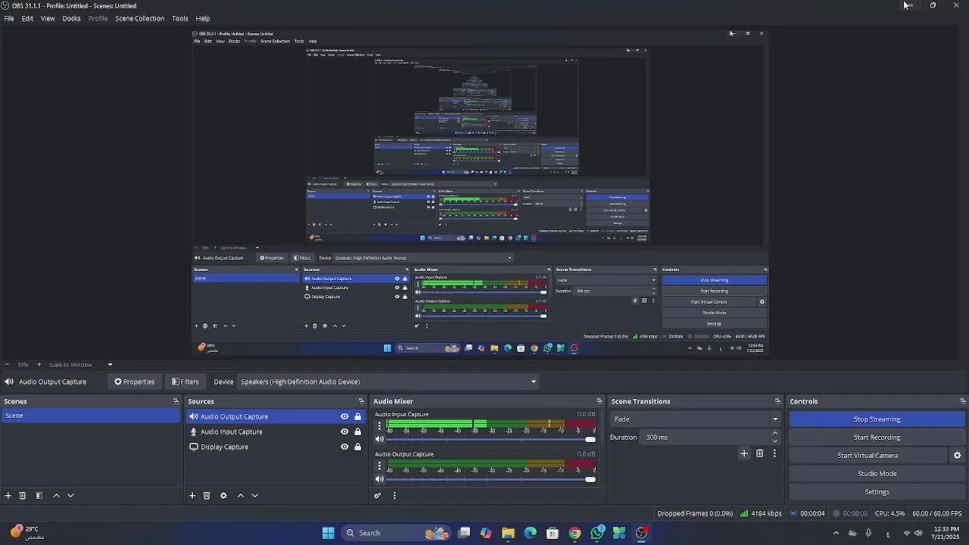Open scene filters icon in Scenes dock
Viewport: 969px width, 545px height.
click(x=39, y=496)
